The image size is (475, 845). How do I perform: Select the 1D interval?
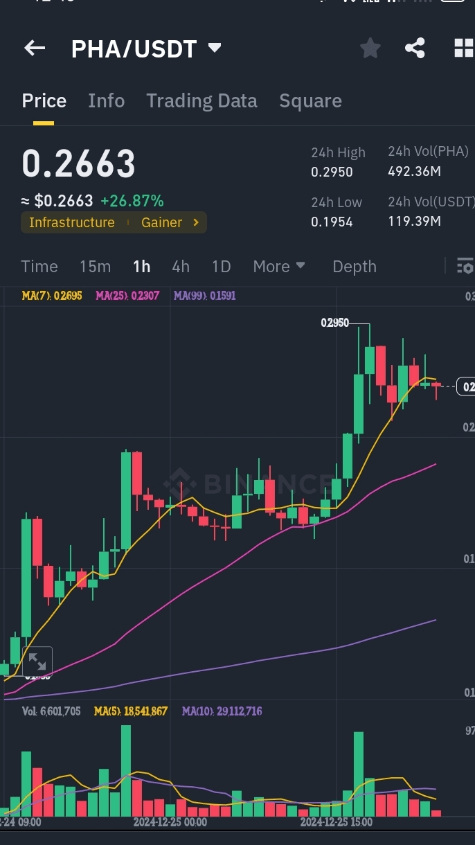221,266
